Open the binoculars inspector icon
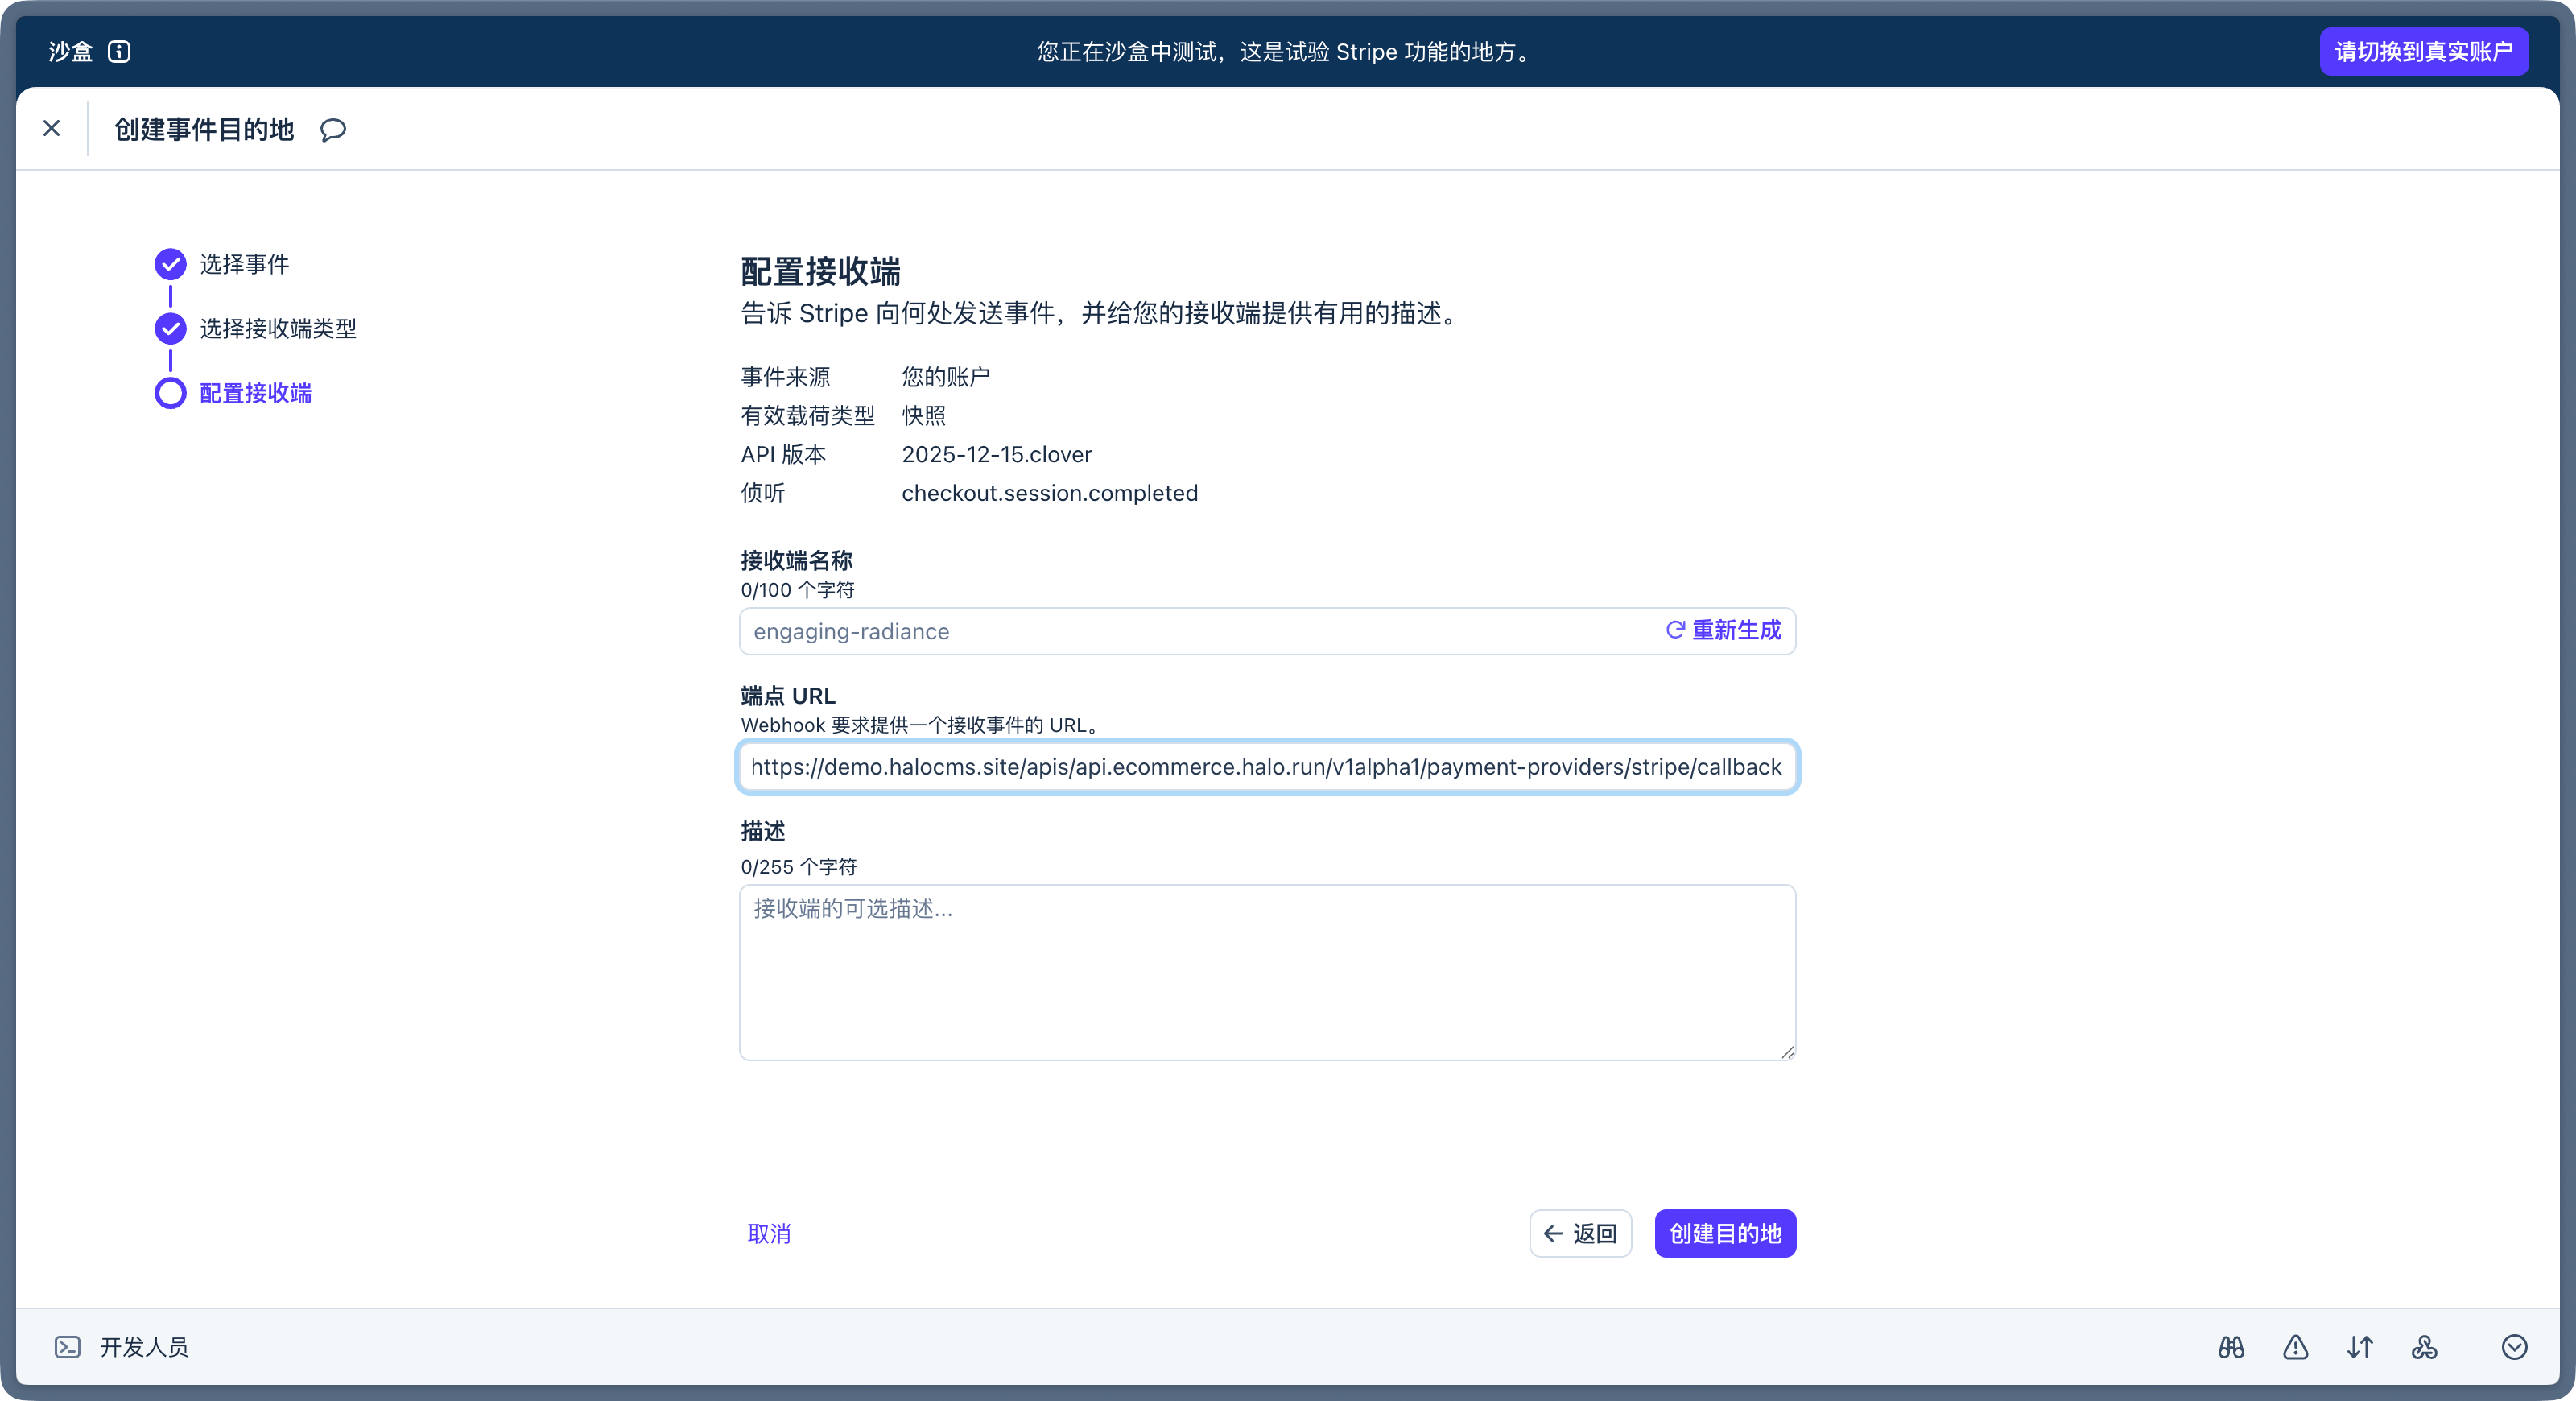 (x=2231, y=1347)
